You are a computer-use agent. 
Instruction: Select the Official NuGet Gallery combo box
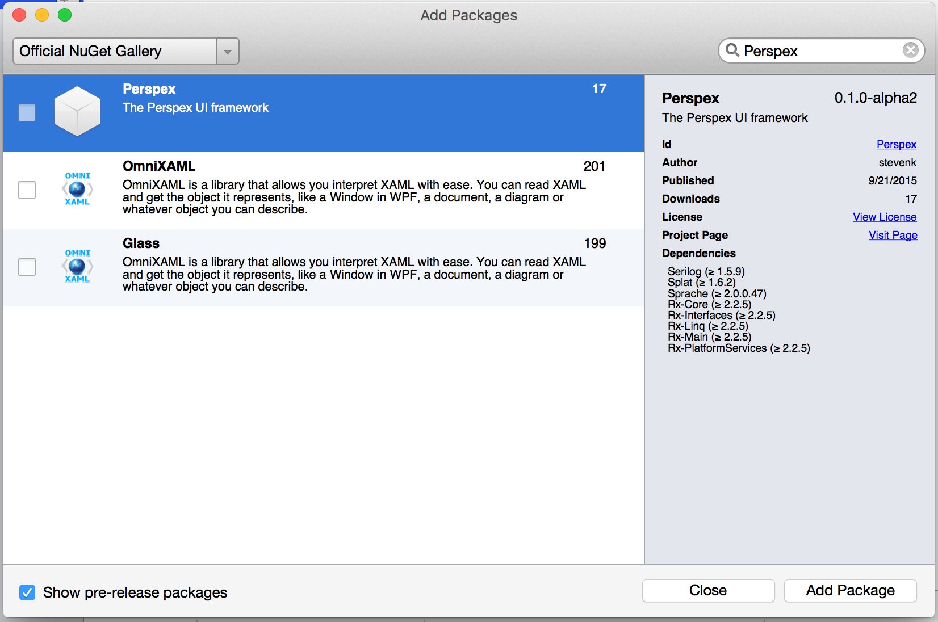coord(115,52)
